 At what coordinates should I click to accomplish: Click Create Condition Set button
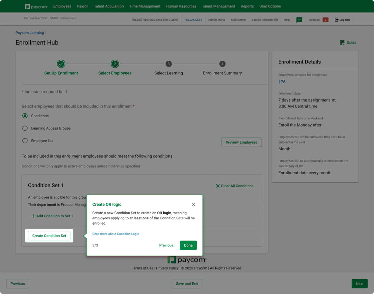[x=49, y=236]
